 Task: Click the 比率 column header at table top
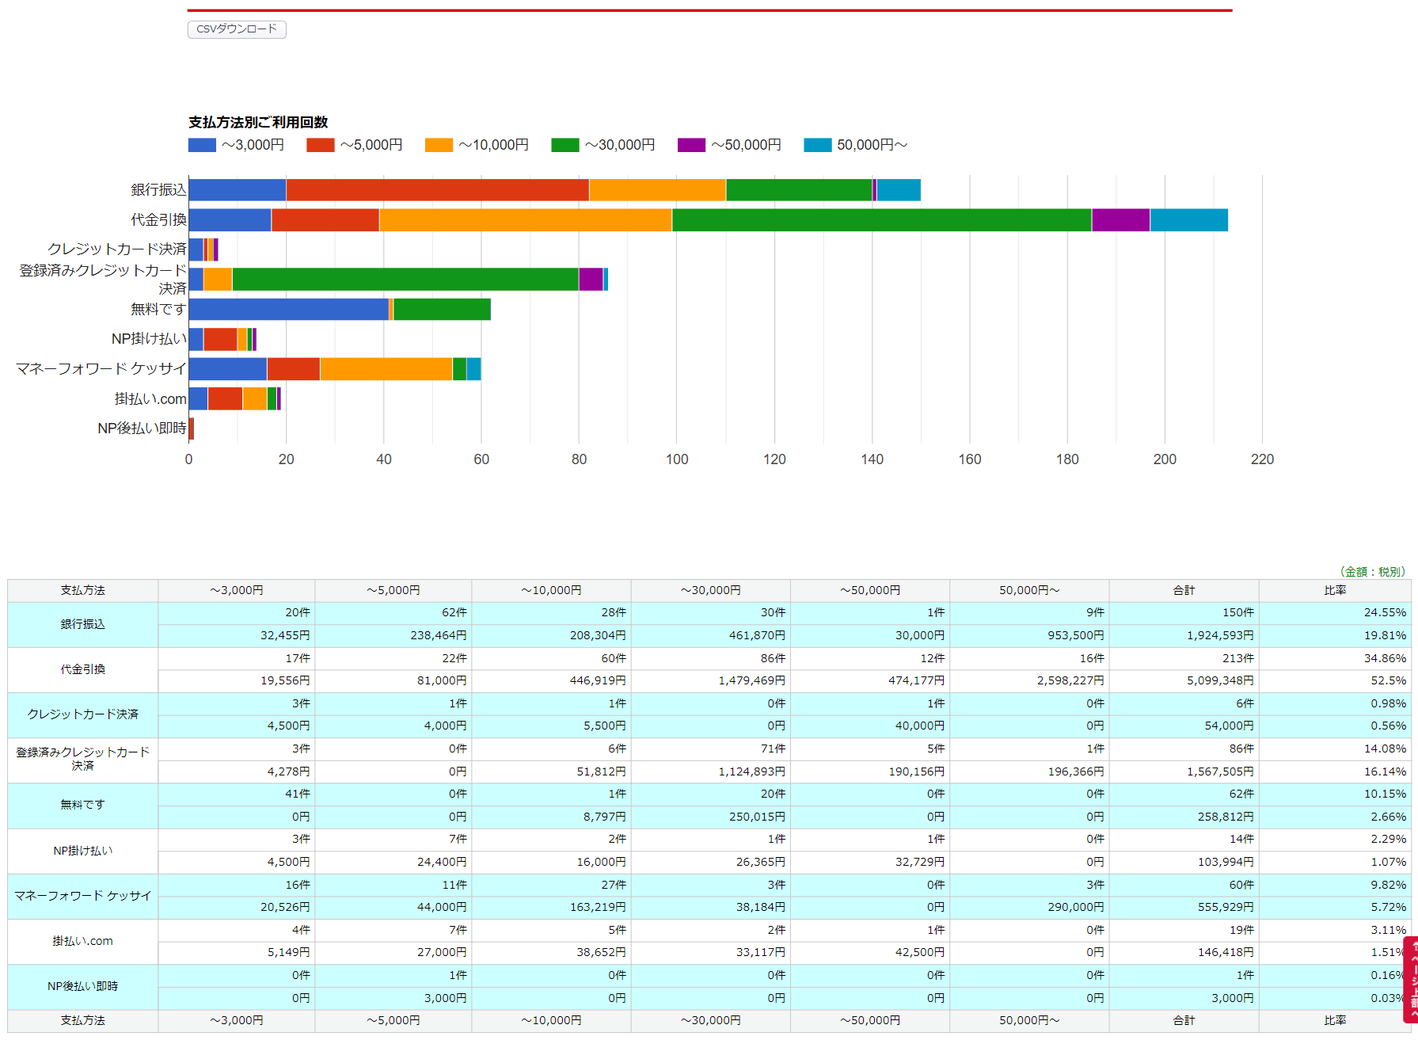click(1334, 590)
